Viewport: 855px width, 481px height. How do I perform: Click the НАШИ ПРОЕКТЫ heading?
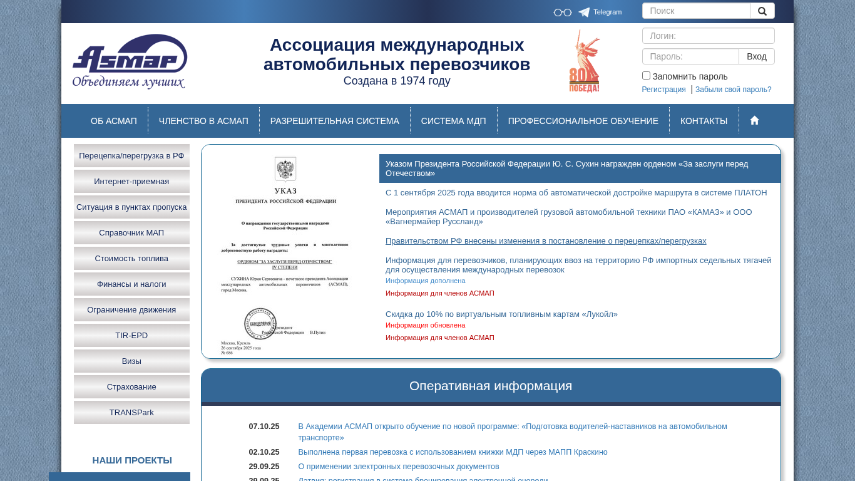pyautogui.click(x=132, y=460)
